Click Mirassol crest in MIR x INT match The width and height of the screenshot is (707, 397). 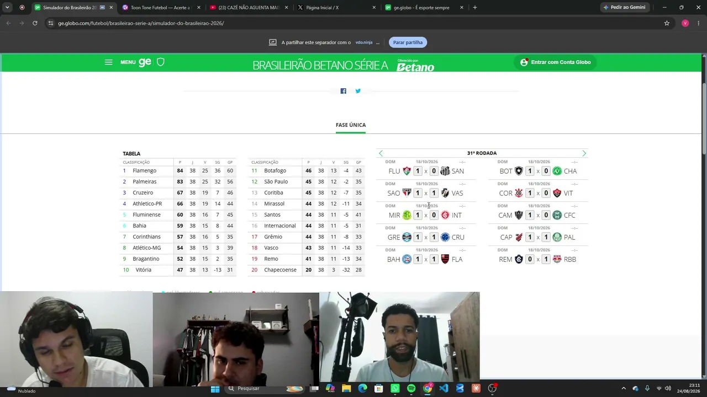click(407, 215)
